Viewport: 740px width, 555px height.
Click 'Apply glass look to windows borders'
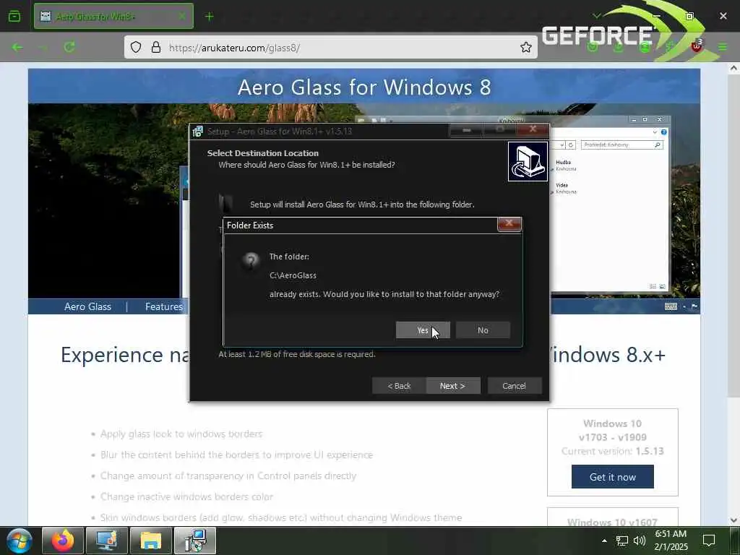[x=181, y=434]
